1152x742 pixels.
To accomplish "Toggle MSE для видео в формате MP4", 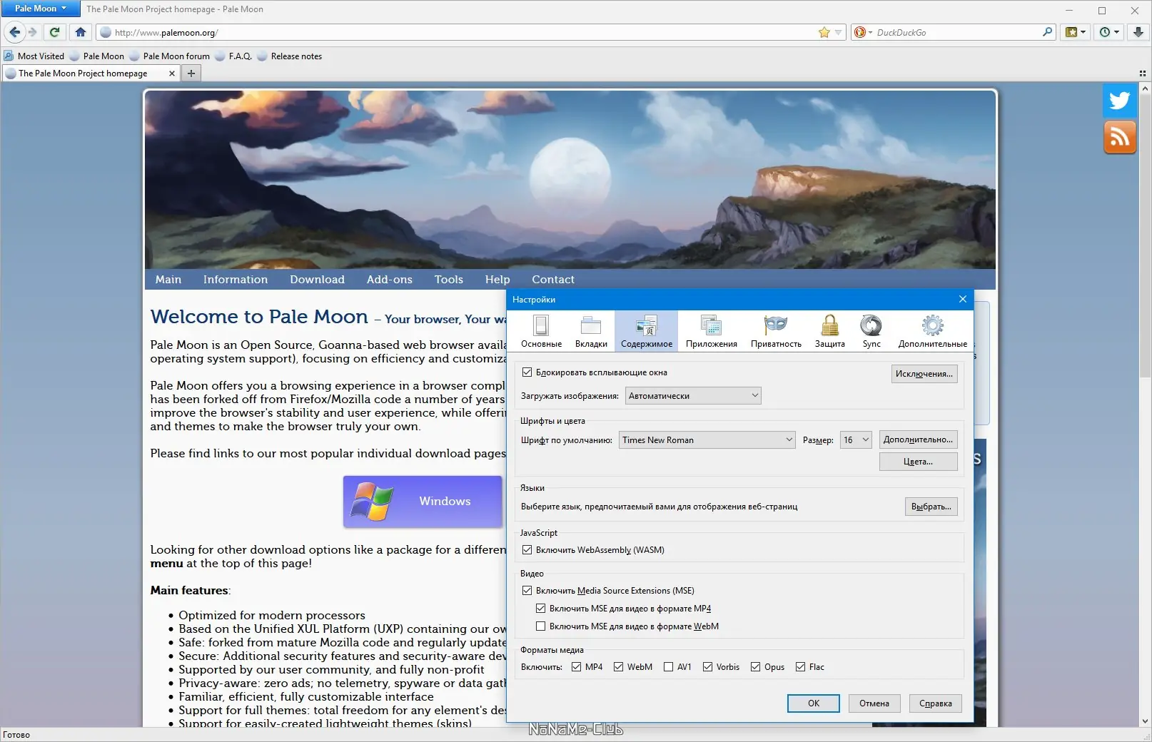I will point(541,609).
